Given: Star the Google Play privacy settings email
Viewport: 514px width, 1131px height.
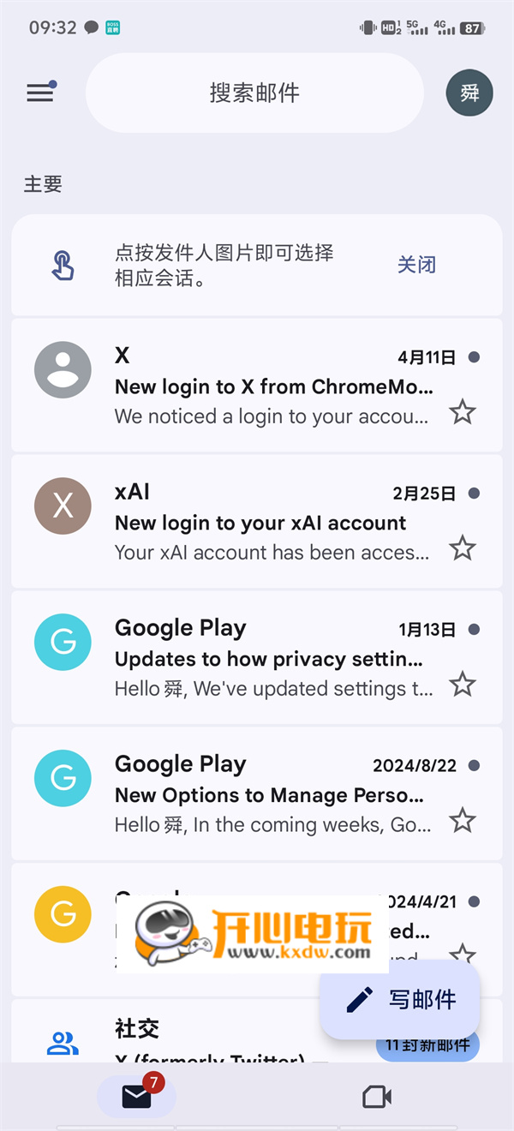Looking at the screenshot, I should 463,684.
